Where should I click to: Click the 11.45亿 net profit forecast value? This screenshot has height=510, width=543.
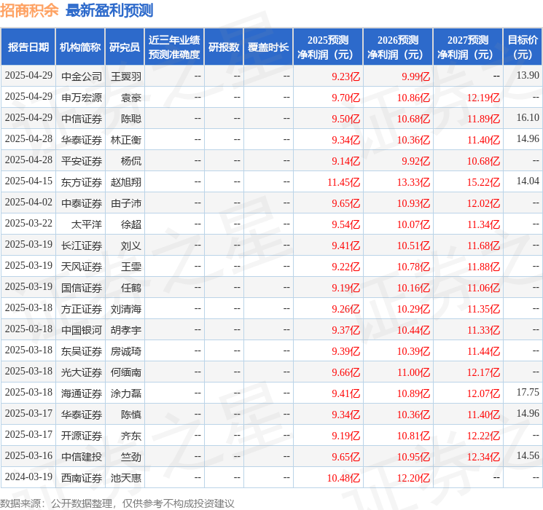(x=344, y=181)
